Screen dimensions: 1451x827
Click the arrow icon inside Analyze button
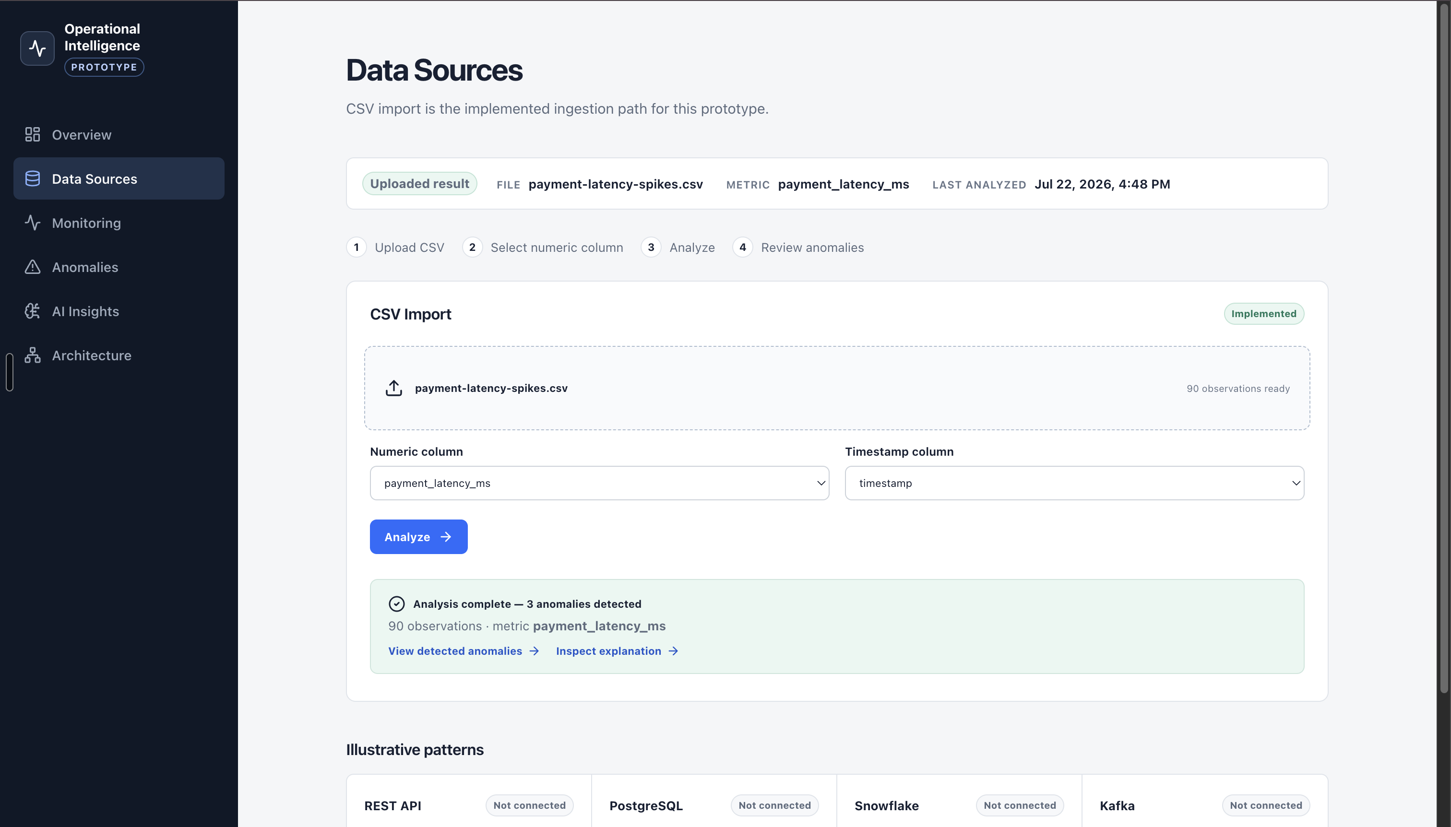[446, 537]
